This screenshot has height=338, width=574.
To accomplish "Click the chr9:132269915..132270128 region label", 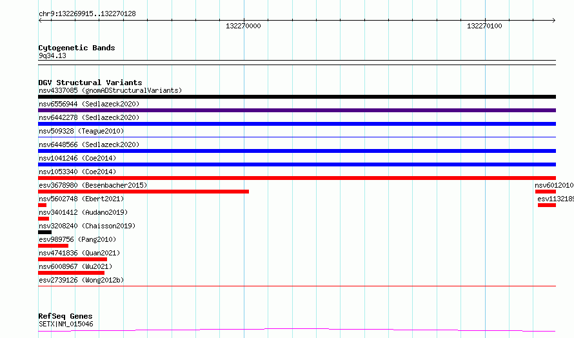I will click(x=87, y=14).
